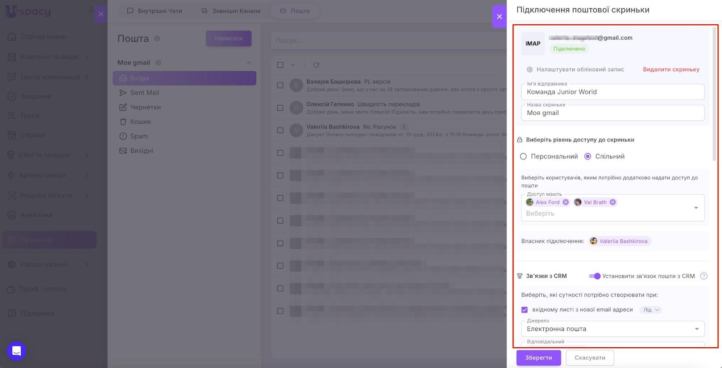
Task: Close the mailbox connection panel
Action: point(499,17)
